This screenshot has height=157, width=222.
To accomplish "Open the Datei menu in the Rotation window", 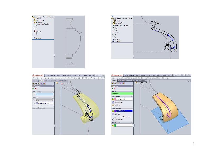I will click(x=47, y=75).
